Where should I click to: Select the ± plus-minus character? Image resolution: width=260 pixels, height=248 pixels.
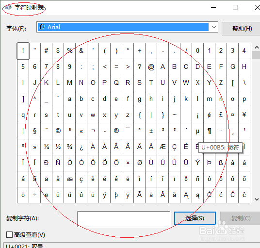point(151,131)
